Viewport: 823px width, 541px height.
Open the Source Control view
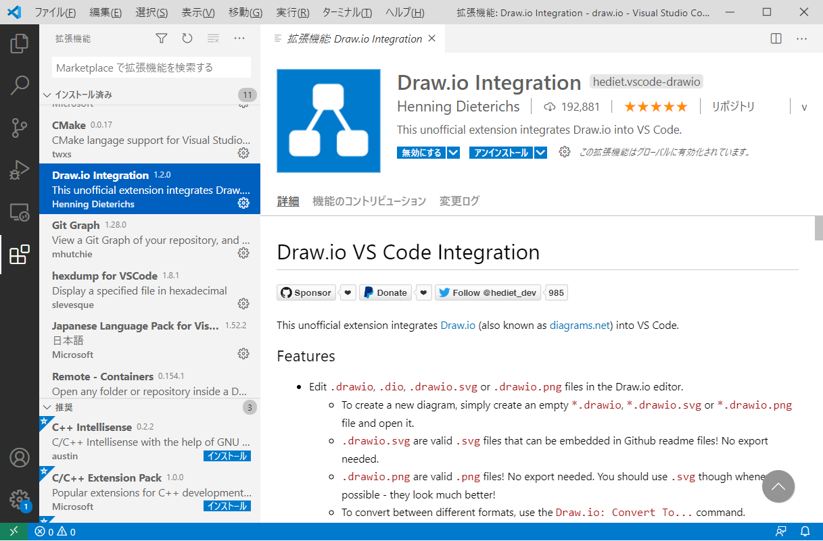click(20, 127)
